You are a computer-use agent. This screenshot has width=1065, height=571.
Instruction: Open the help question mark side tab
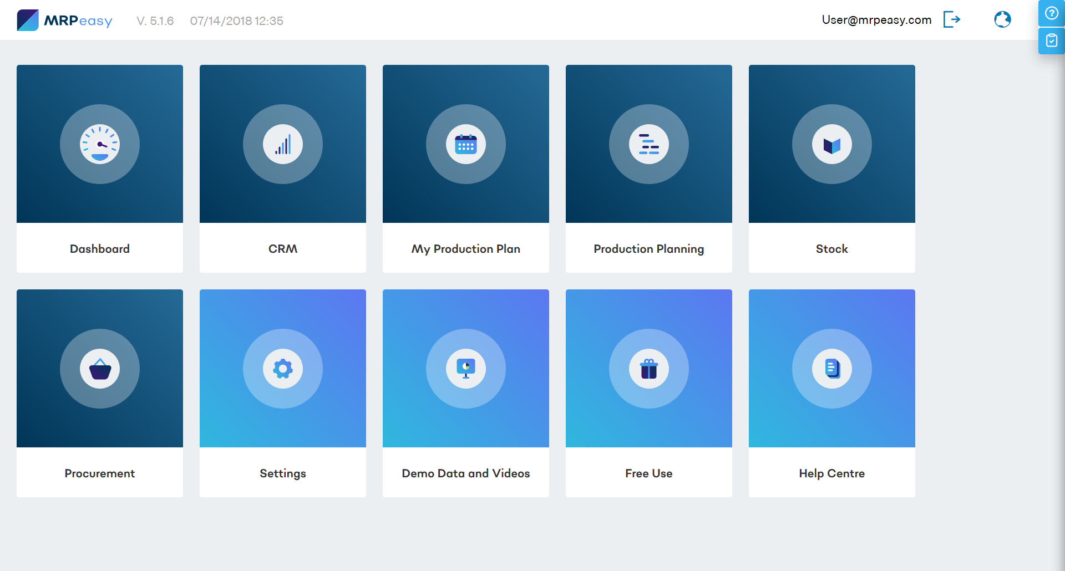[1051, 13]
